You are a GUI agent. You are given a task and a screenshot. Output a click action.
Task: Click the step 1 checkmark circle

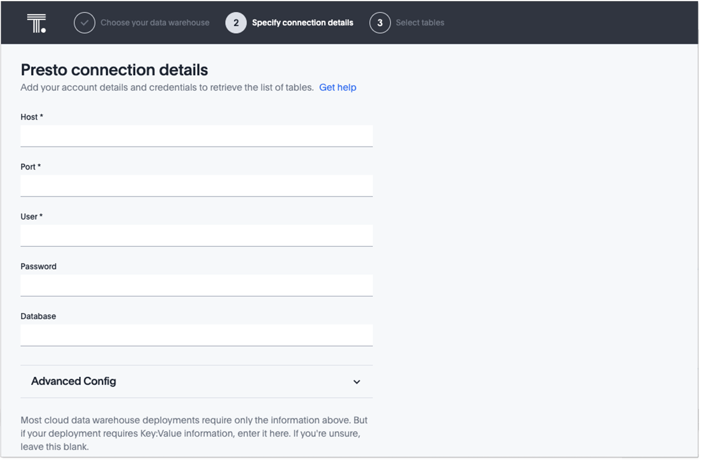coord(84,23)
